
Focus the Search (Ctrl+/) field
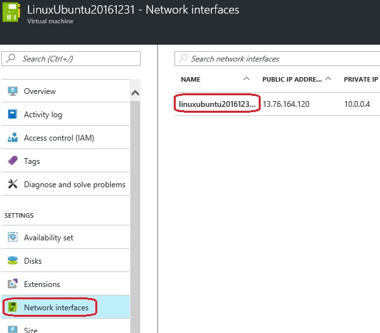tap(71, 58)
